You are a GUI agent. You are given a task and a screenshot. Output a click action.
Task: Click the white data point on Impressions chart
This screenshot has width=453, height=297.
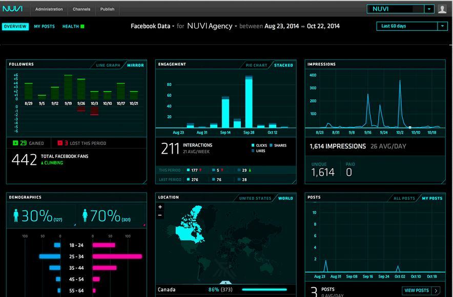pyautogui.click(x=409, y=128)
